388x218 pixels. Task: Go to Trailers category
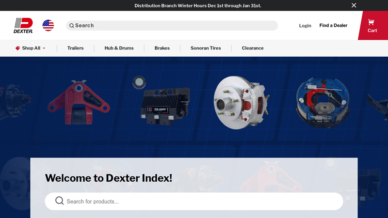point(76,48)
